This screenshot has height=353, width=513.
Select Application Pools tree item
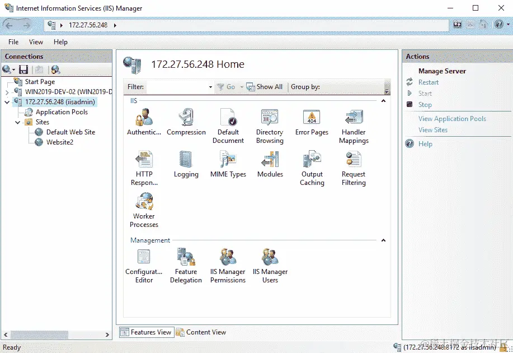62,112
